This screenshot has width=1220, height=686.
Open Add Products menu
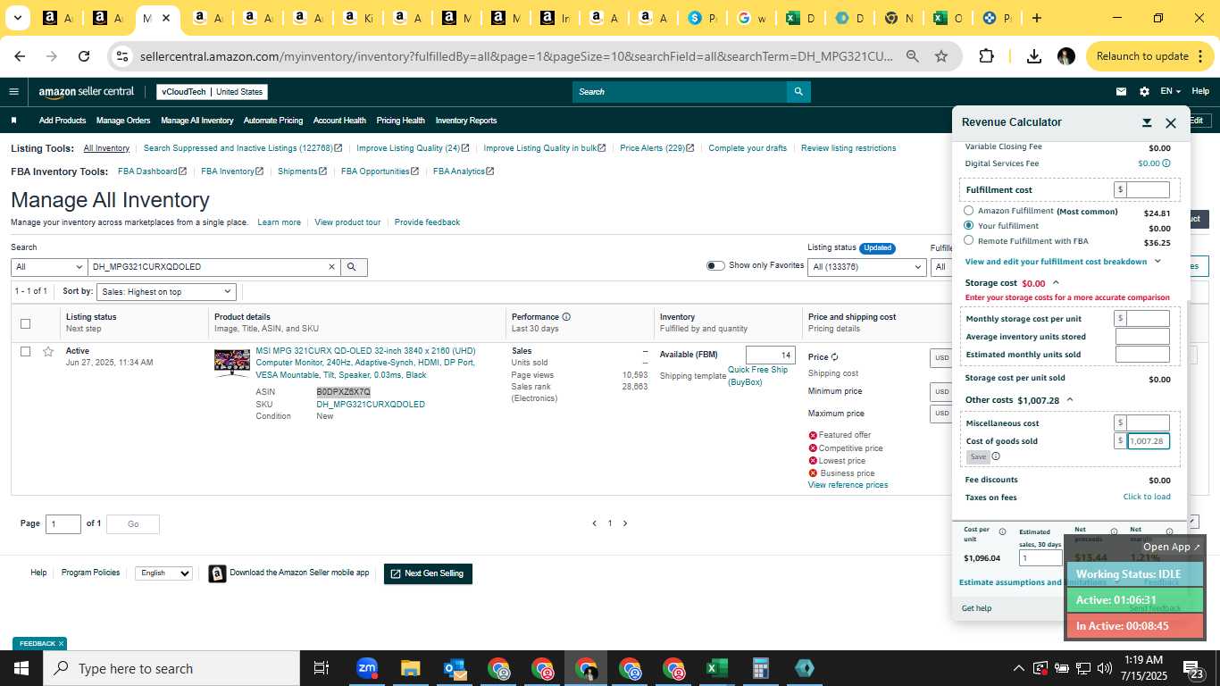pyautogui.click(x=63, y=121)
